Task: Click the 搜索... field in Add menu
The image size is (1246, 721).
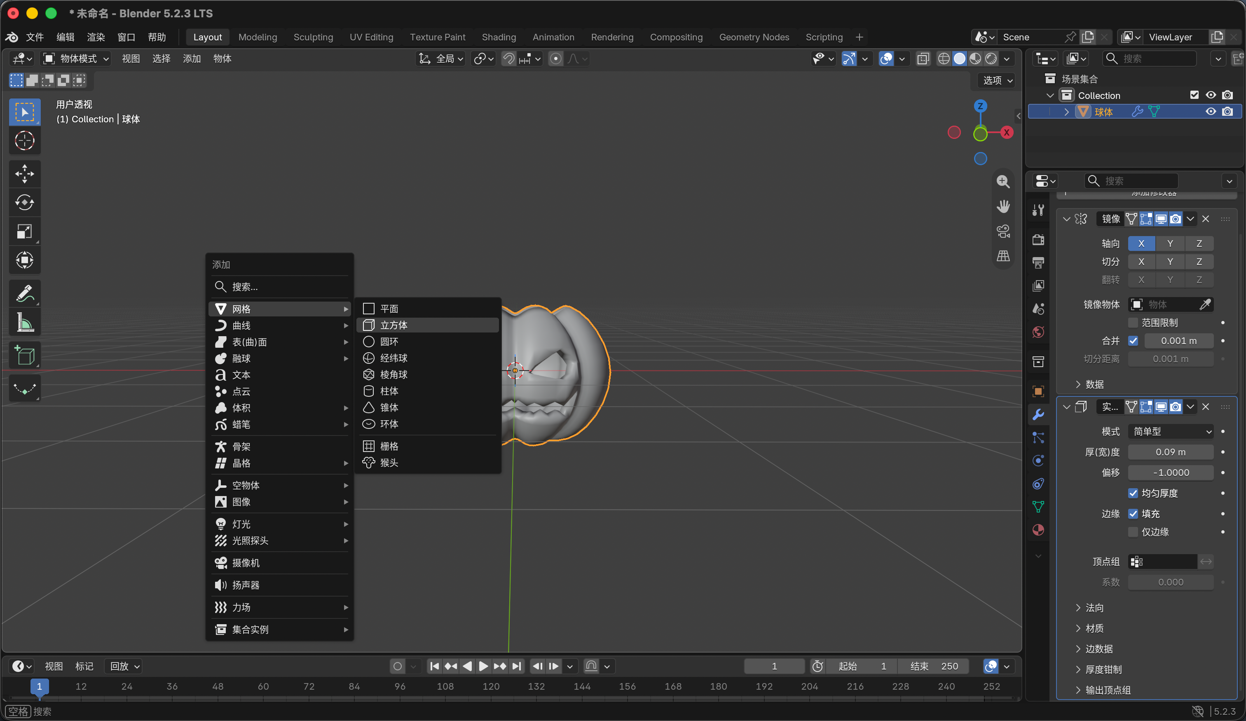Action: (x=280, y=287)
